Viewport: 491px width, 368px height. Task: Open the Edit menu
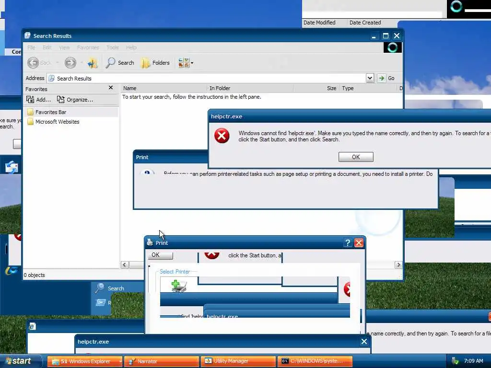[x=47, y=47]
